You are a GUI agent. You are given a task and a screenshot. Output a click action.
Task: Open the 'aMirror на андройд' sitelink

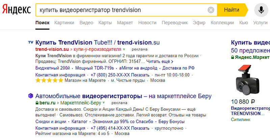(138, 68)
